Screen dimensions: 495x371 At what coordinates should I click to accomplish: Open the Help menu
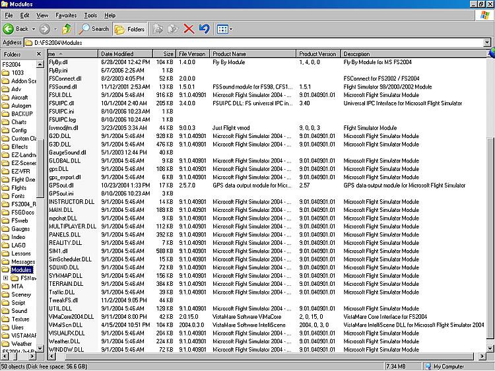click(110, 15)
